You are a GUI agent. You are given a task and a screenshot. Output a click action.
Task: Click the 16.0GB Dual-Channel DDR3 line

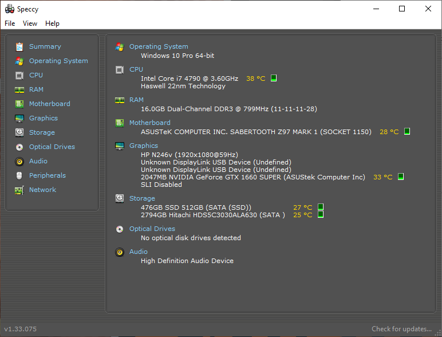[229, 109]
